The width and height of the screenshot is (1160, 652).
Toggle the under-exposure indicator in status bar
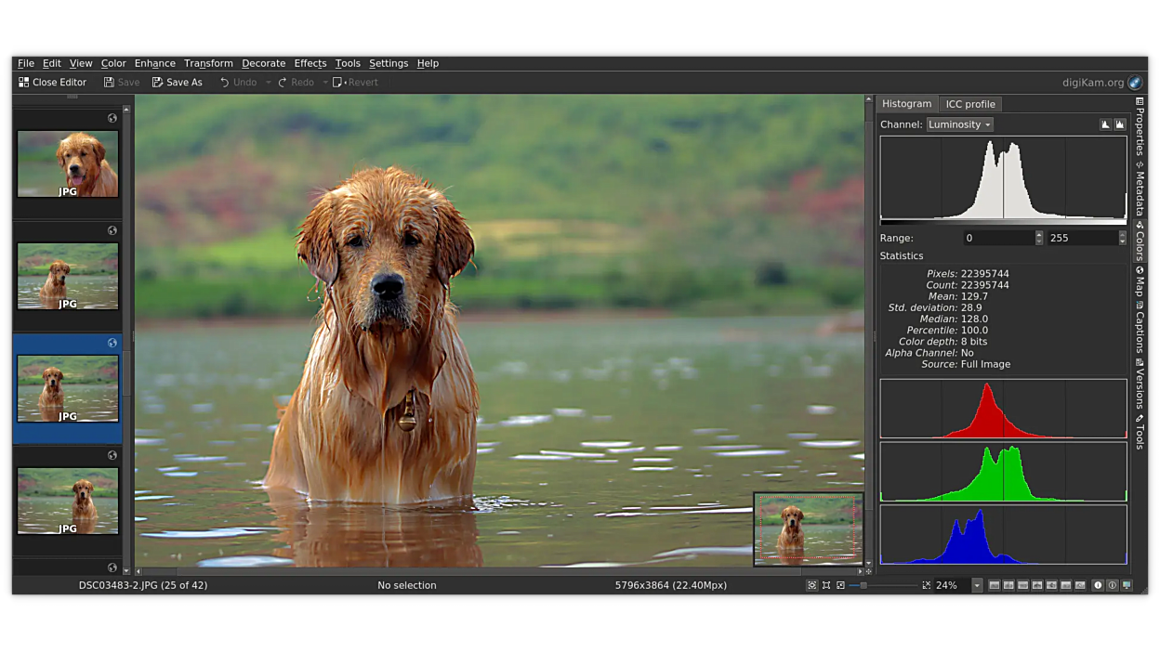coord(1098,586)
